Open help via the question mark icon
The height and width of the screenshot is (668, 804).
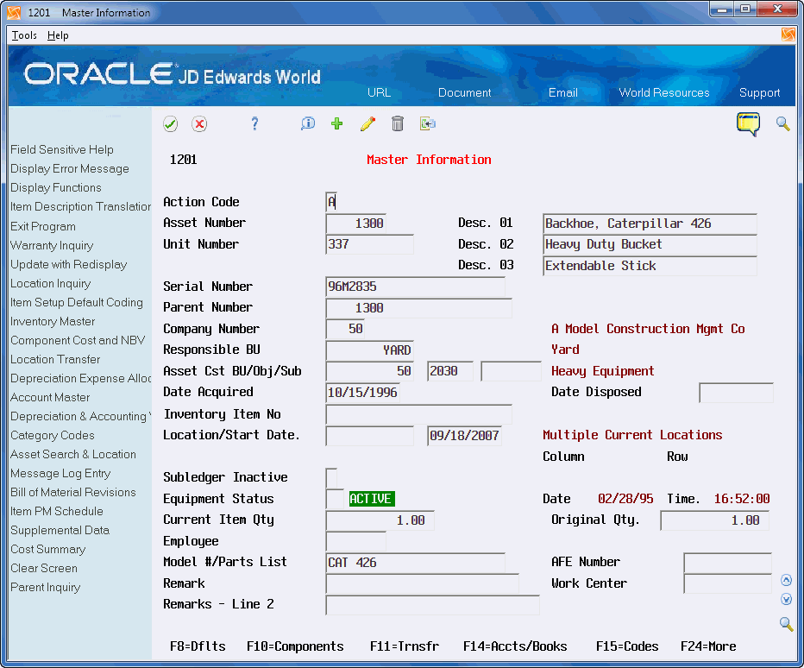pyautogui.click(x=254, y=123)
